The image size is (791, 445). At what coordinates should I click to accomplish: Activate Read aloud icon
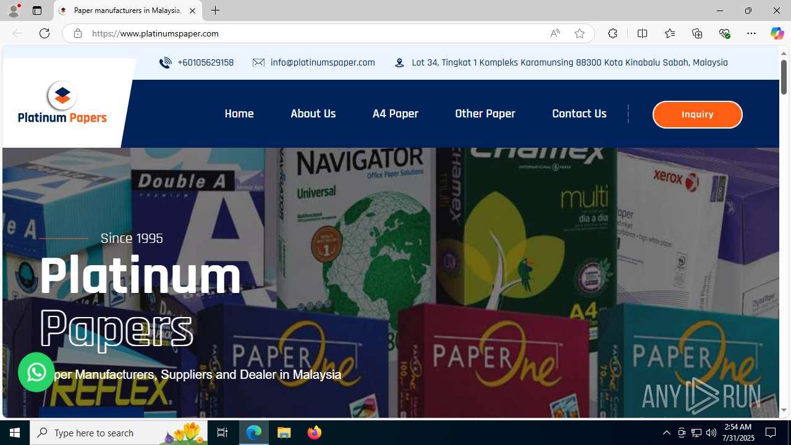555,33
